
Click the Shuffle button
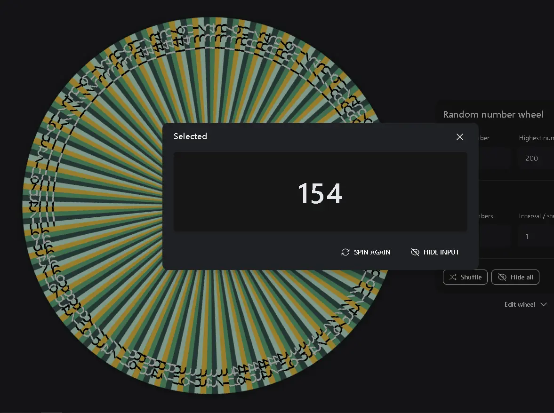pyautogui.click(x=465, y=277)
